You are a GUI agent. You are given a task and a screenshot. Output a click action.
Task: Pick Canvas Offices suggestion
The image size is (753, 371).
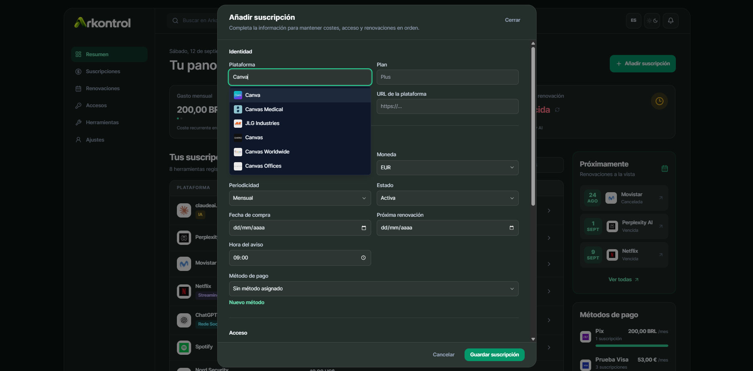[300, 166]
